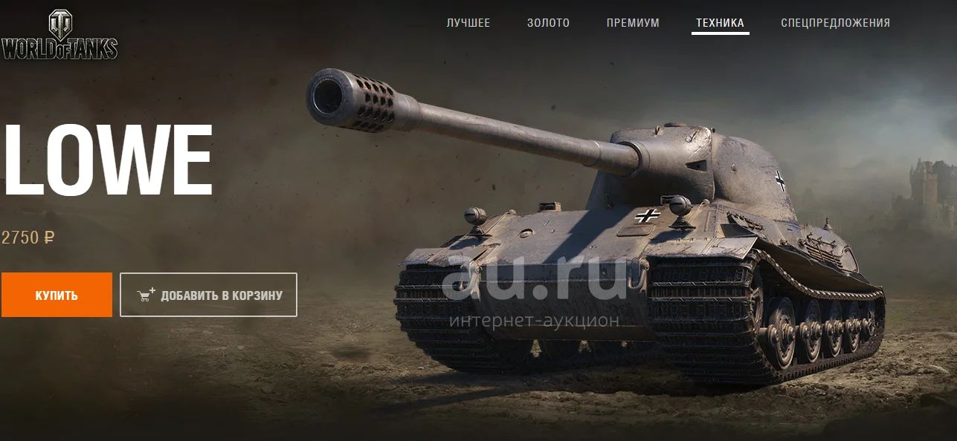Image resolution: width=957 pixels, height=441 pixels.
Task: Click the World of Tanks shield emblem
Action: (59, 25)
